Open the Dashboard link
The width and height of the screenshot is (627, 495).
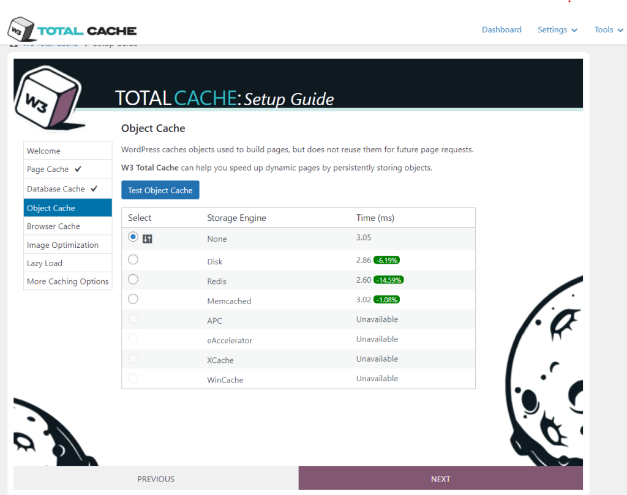point(501,29)
